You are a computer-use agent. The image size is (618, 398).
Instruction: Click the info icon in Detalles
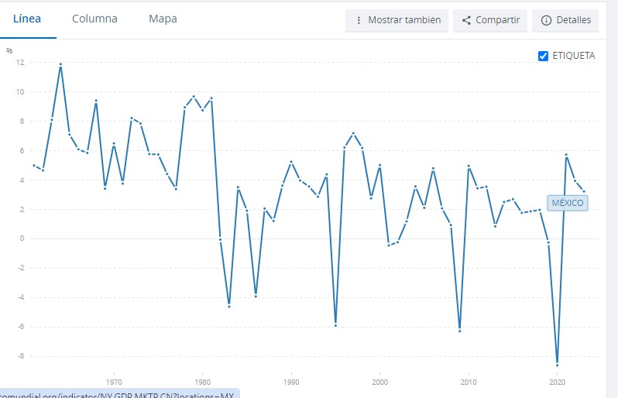click(546, 20)
